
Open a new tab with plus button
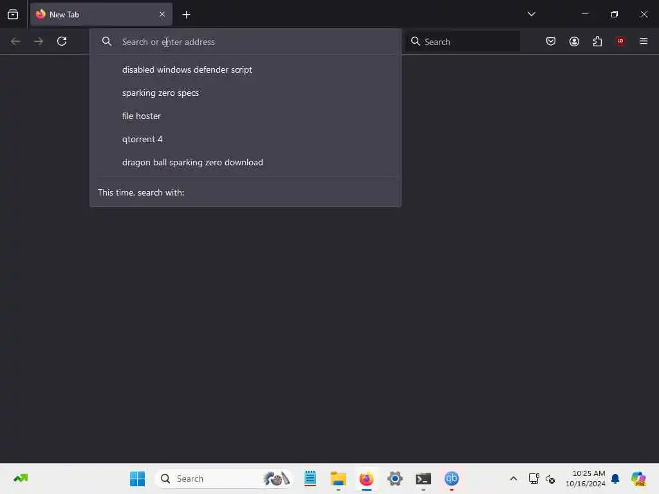(186, 15)
